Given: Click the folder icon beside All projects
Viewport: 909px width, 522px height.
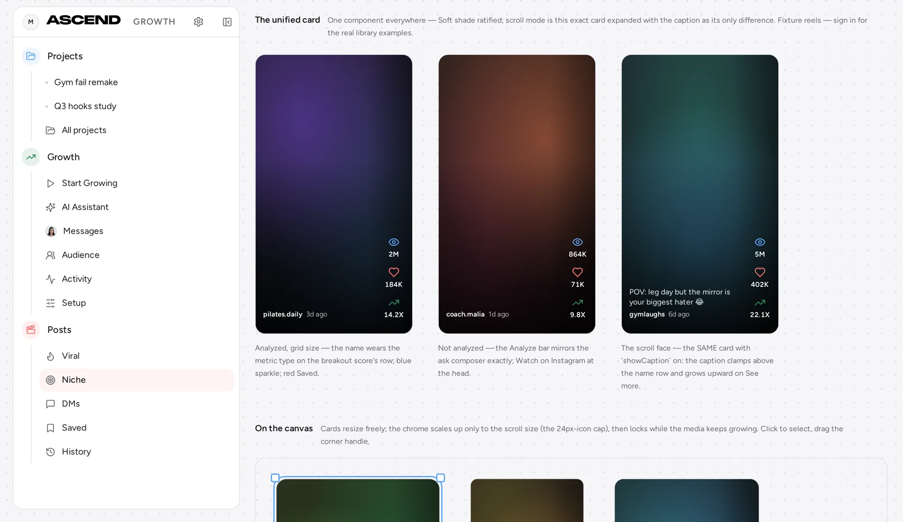Looking at the screenshot, I should [x=50, y=130].
